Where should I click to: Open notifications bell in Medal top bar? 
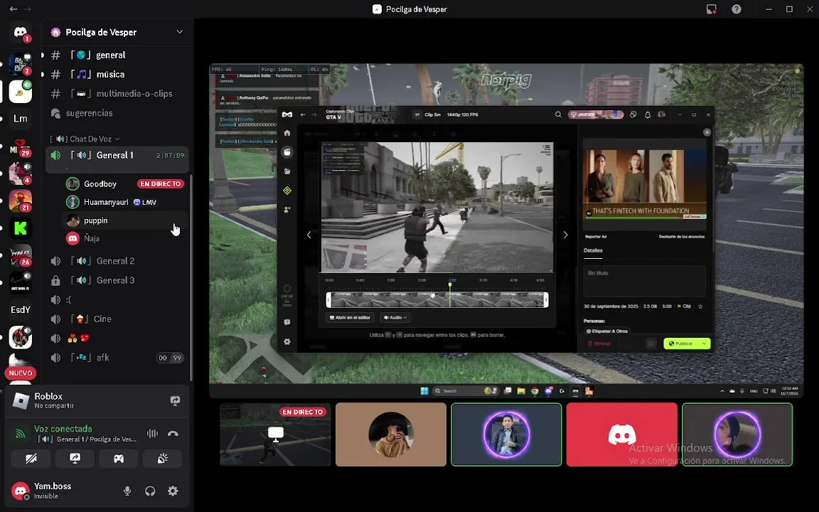point(647,114)
